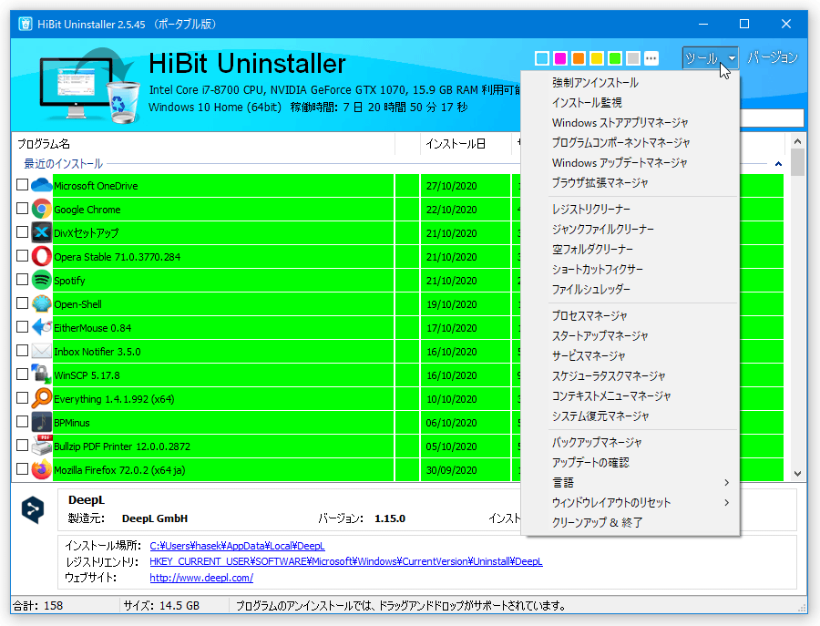The height and width of the screenshot is (626, 820).
Task: Click the Mozilla Firefox icon
Action: 41,469
